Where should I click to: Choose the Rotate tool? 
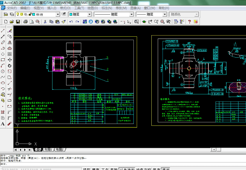click(10, 66)
